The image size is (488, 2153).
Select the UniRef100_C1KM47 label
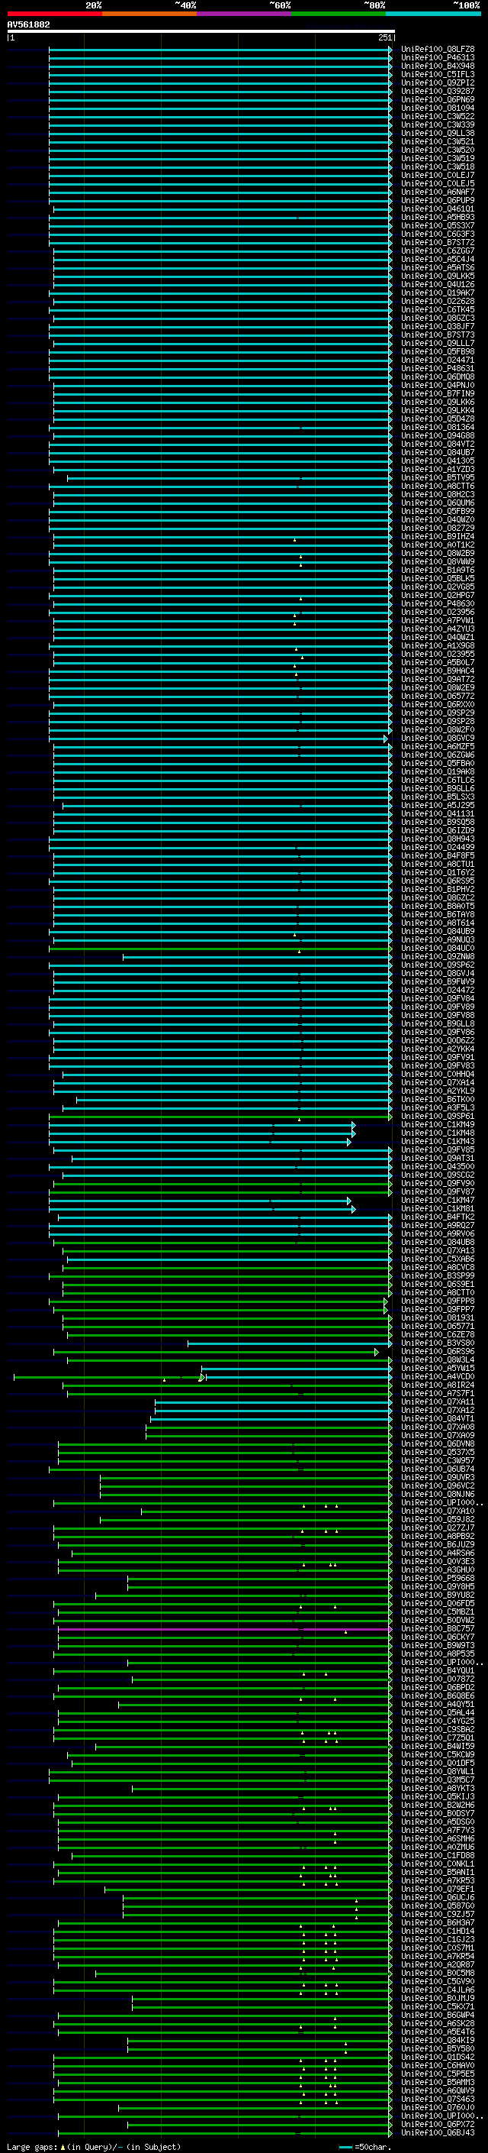(438, 1200)
